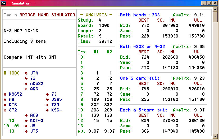Click North's diamond suit symbol
Viewport: 219px width, 140px height.
pos(26,84)
